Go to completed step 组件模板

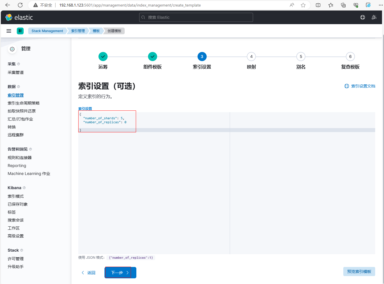click(x=153, y=57)
